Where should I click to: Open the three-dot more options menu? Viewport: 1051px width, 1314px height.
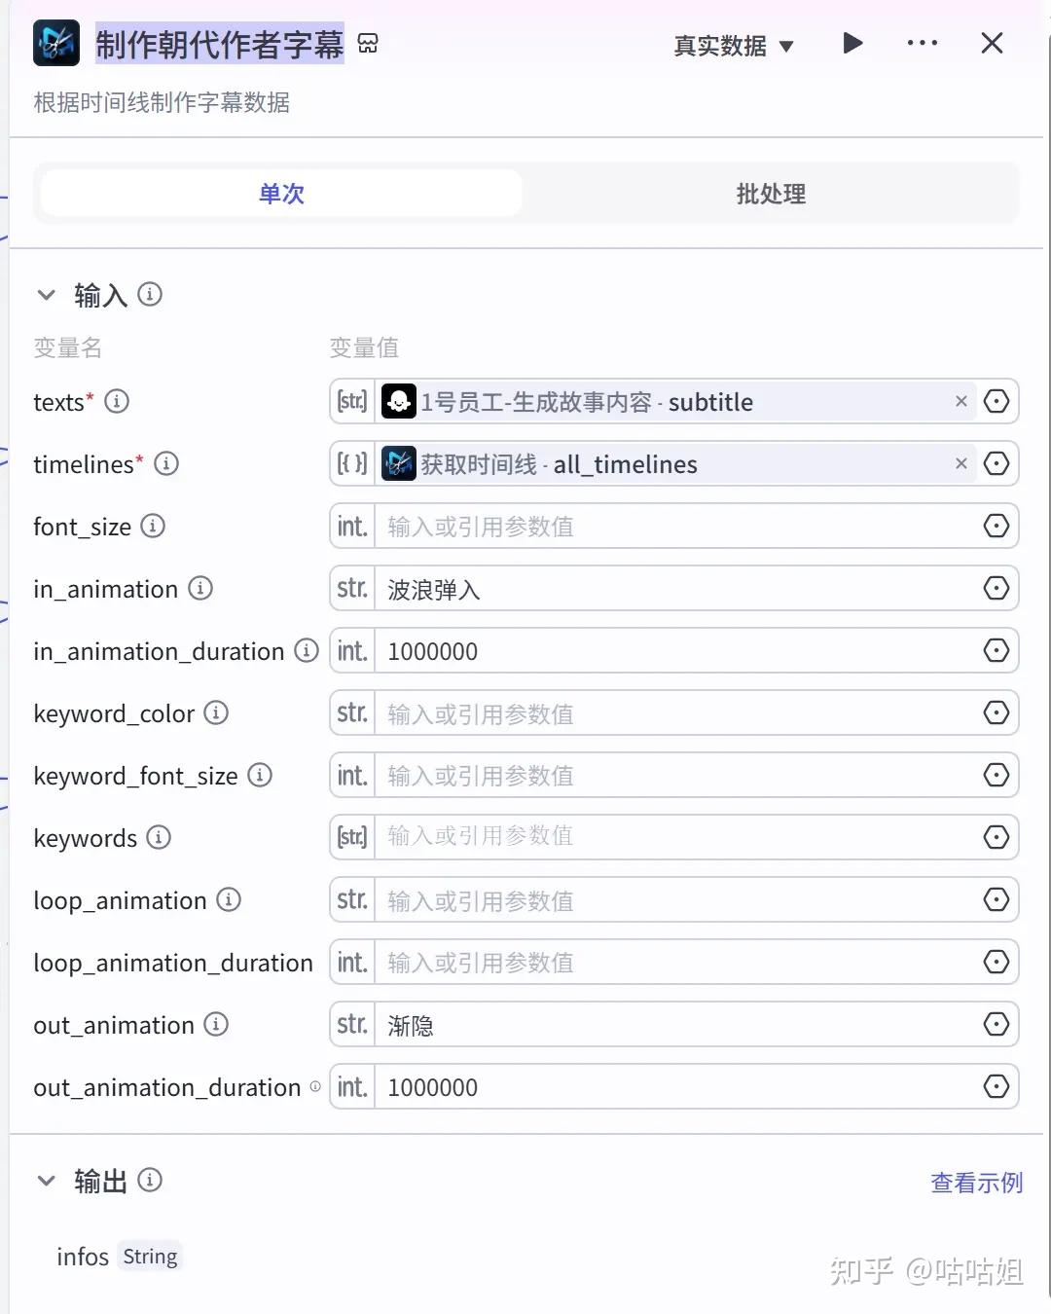pos(922,44)
